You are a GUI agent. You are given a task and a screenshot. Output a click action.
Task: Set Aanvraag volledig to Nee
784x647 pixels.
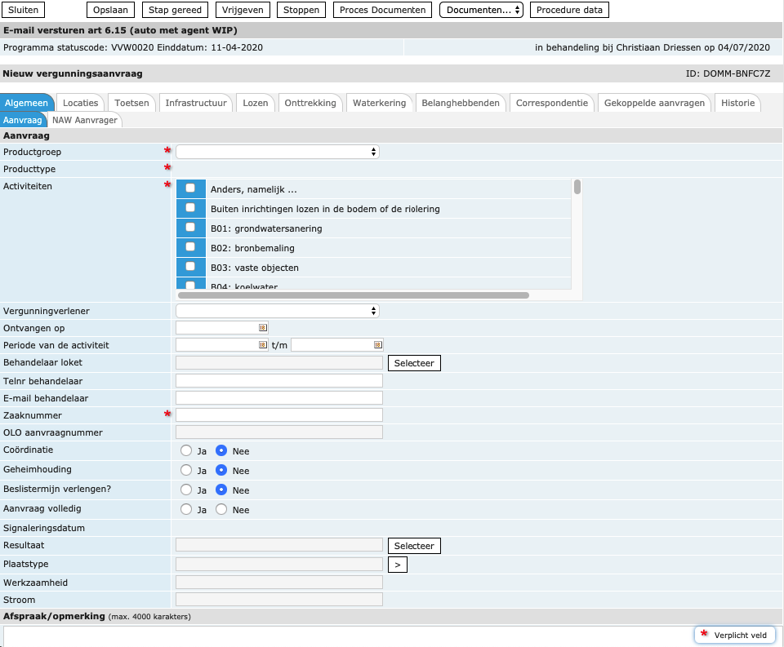[220, 510]
